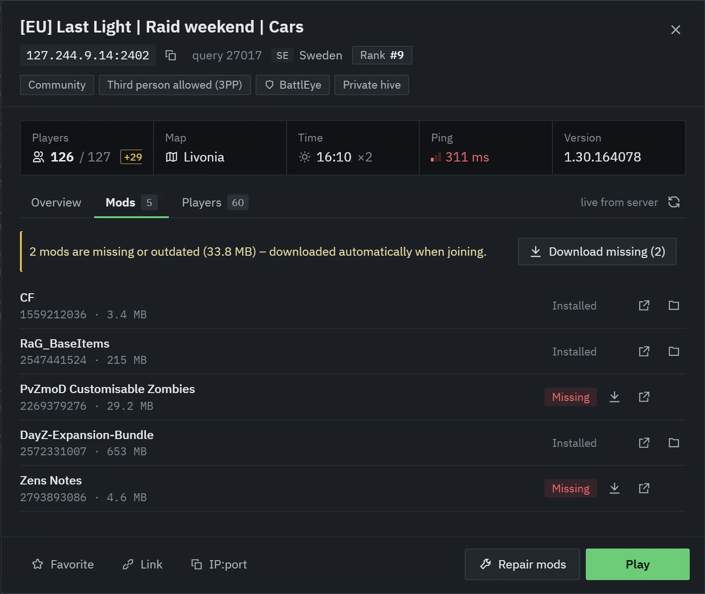Refresh live server data
Viewport: 705px width, 594px height.
pyautogui.click(x=674, y=202)
